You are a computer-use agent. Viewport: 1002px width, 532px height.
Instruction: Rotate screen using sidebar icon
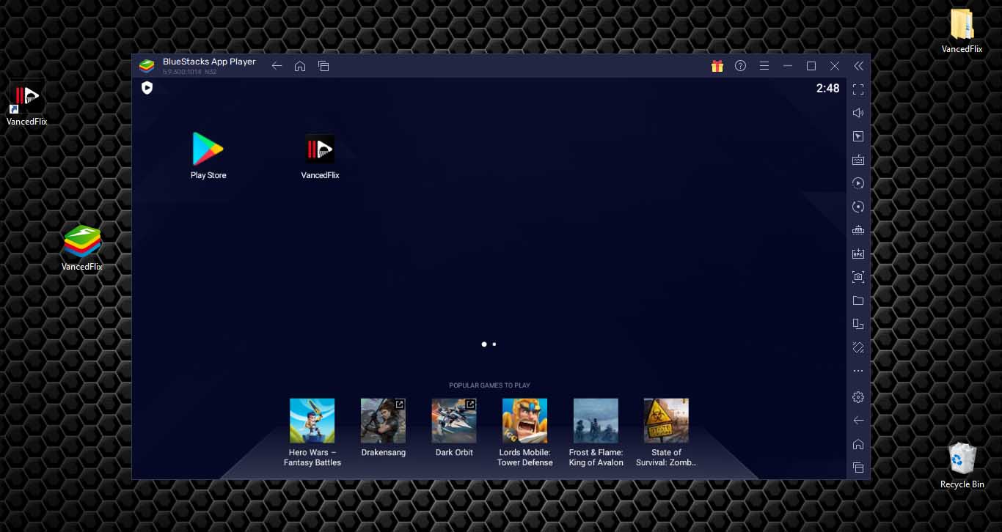pos(858,347)
